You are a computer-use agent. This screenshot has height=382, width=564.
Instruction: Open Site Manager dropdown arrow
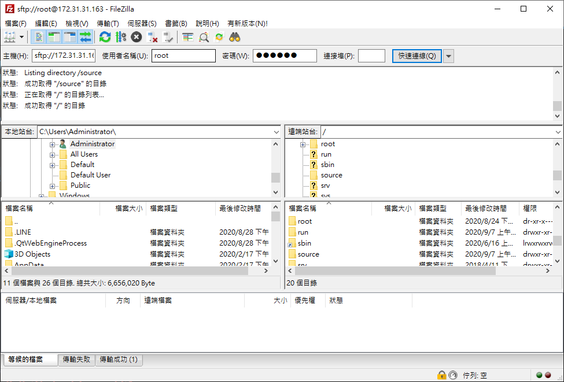[x=21, y=37]
